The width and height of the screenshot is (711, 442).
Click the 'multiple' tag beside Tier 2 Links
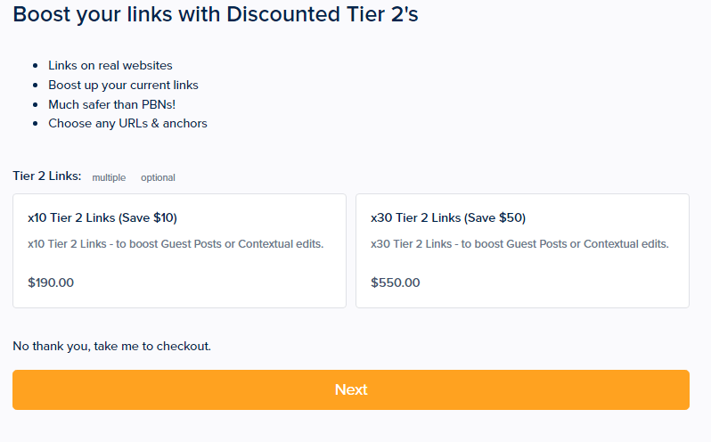click(109, 177)
